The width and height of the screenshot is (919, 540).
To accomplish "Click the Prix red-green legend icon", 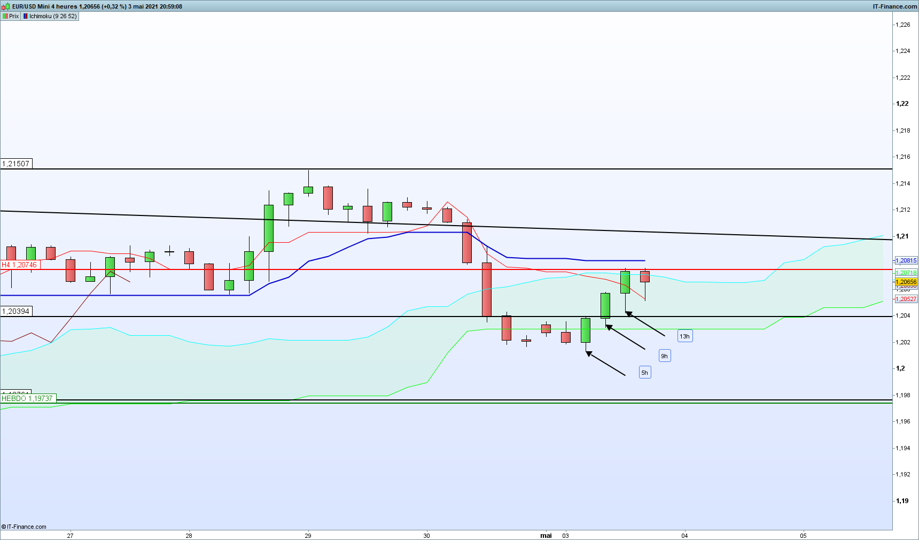I will (5, 16).
